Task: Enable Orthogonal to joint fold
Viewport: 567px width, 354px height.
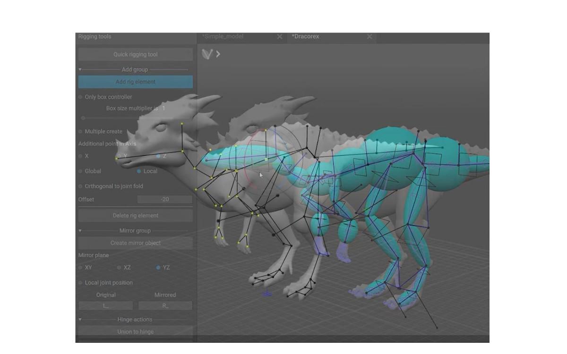Action: [x=80, y=186]
